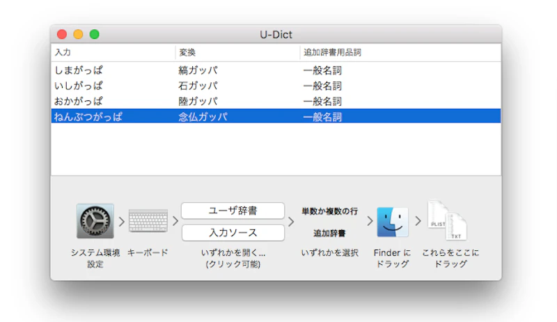Screen dimensions: 557x322
Task: Select the おかがっぱ row
Action: (x=276, y=101)
